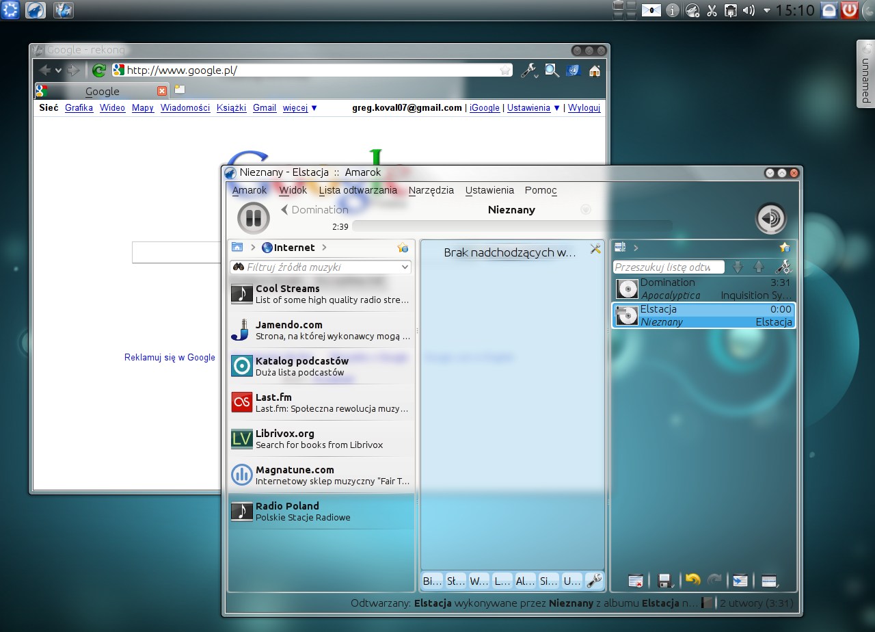Click the Magnatune logo icon
This screenshot has height=632, width=875.
[x=241, y=475]
